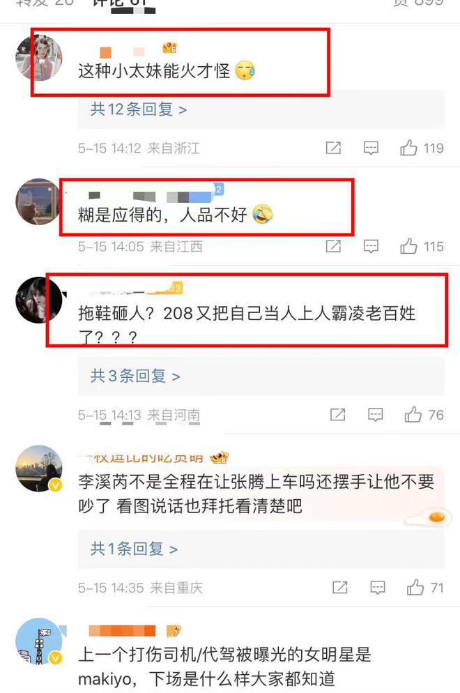Like the 重庆 comment with 71 likes

(x=415, y=588)
